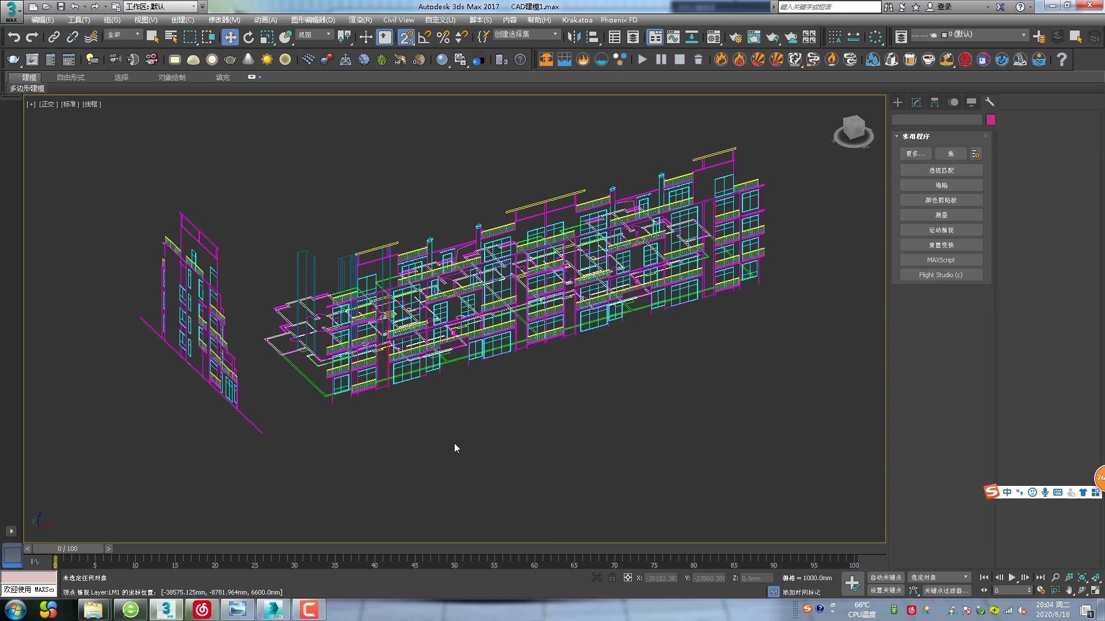Open the Material Editor
The height and width of the screenshot is (621, 1105).
(714, 37)
